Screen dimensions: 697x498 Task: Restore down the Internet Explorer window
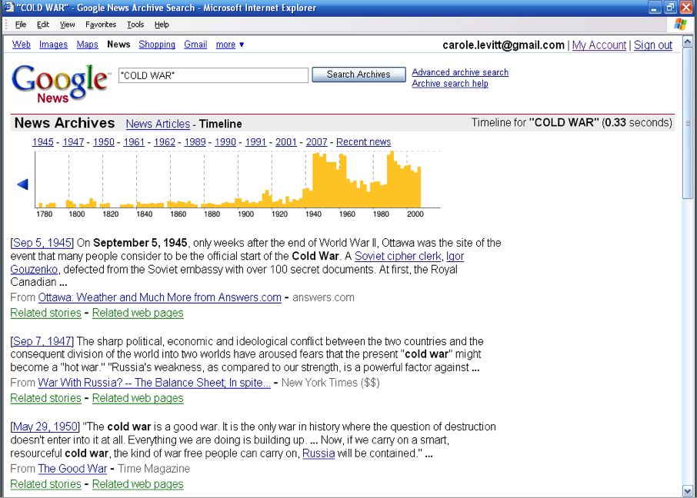coord(670,8)
